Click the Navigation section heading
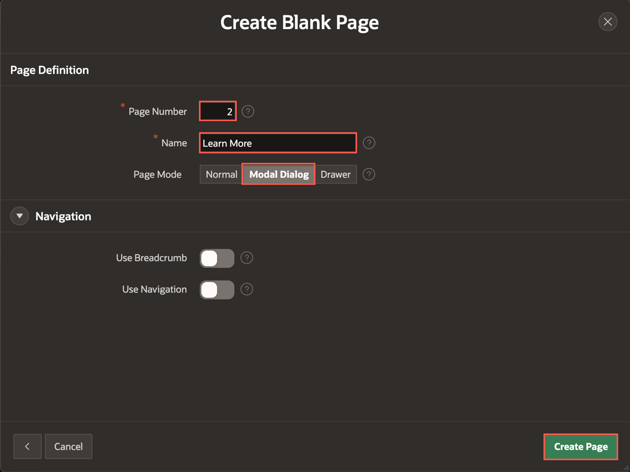Image resolution: width=630 pixels, height=472 pixels. tap(63, 217)
